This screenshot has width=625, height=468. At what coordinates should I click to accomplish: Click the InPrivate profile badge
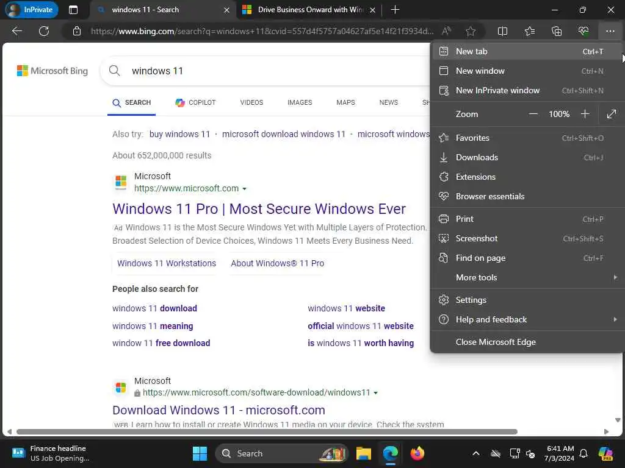(32, 10)
